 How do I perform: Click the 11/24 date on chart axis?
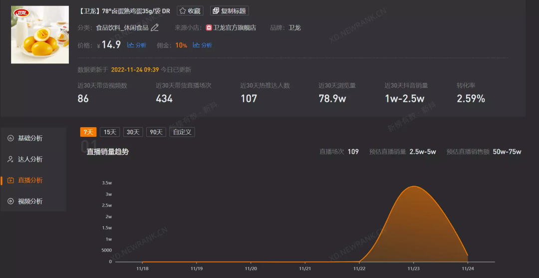468,268
